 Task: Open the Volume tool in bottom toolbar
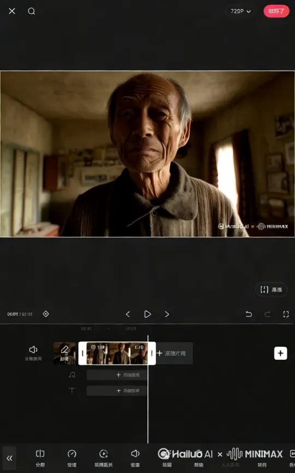tap(135, 458)
